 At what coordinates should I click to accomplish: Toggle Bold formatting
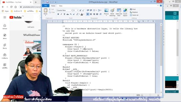58,14
